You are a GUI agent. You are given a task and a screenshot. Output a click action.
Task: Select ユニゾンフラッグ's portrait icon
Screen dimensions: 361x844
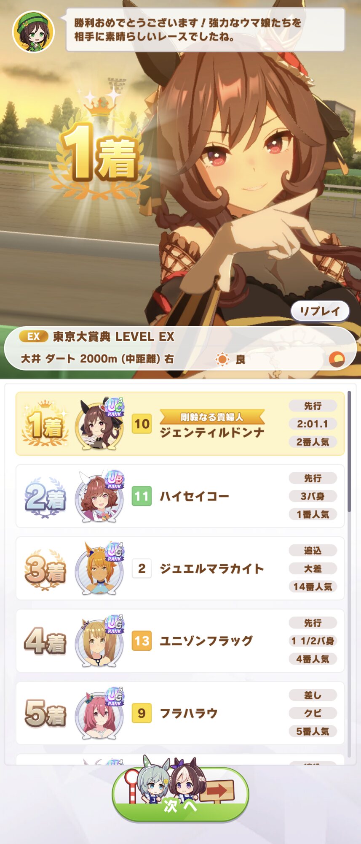(x=99, y=641)
